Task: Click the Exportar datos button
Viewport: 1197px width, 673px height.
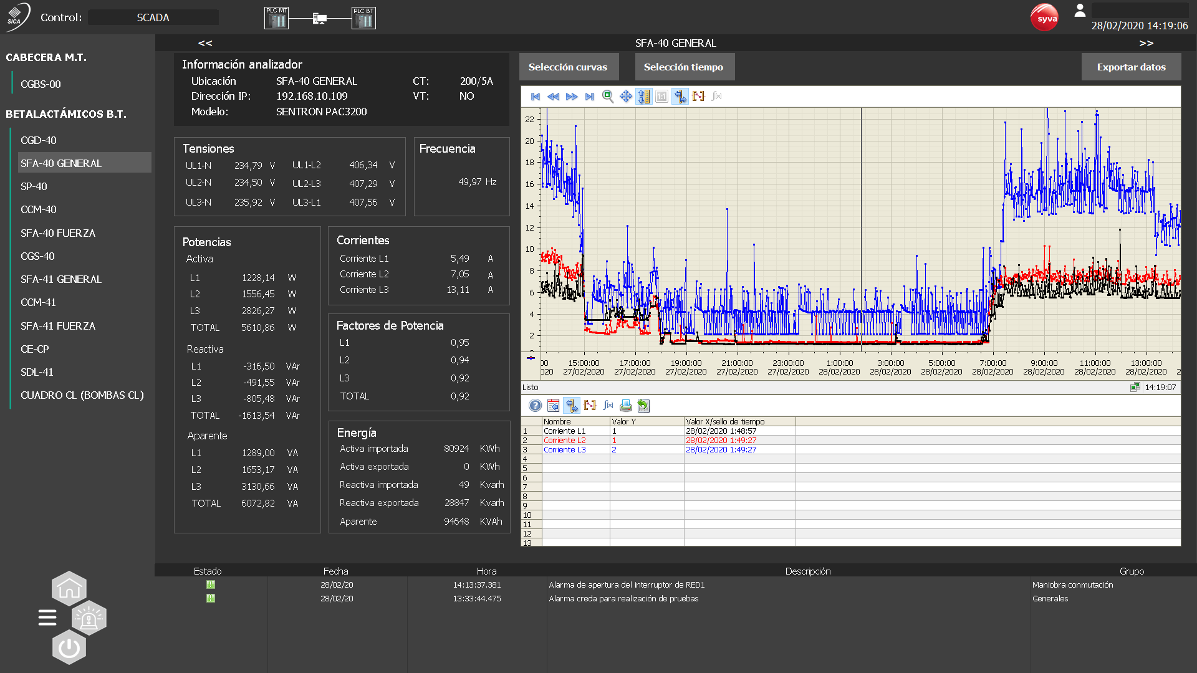Action: 1131,67
